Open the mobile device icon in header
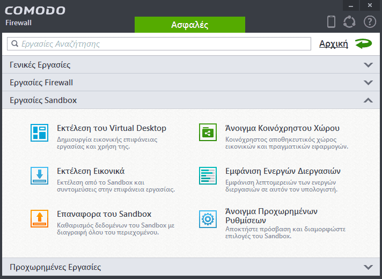This screenshot has width=382, height=279. [331, 21]
